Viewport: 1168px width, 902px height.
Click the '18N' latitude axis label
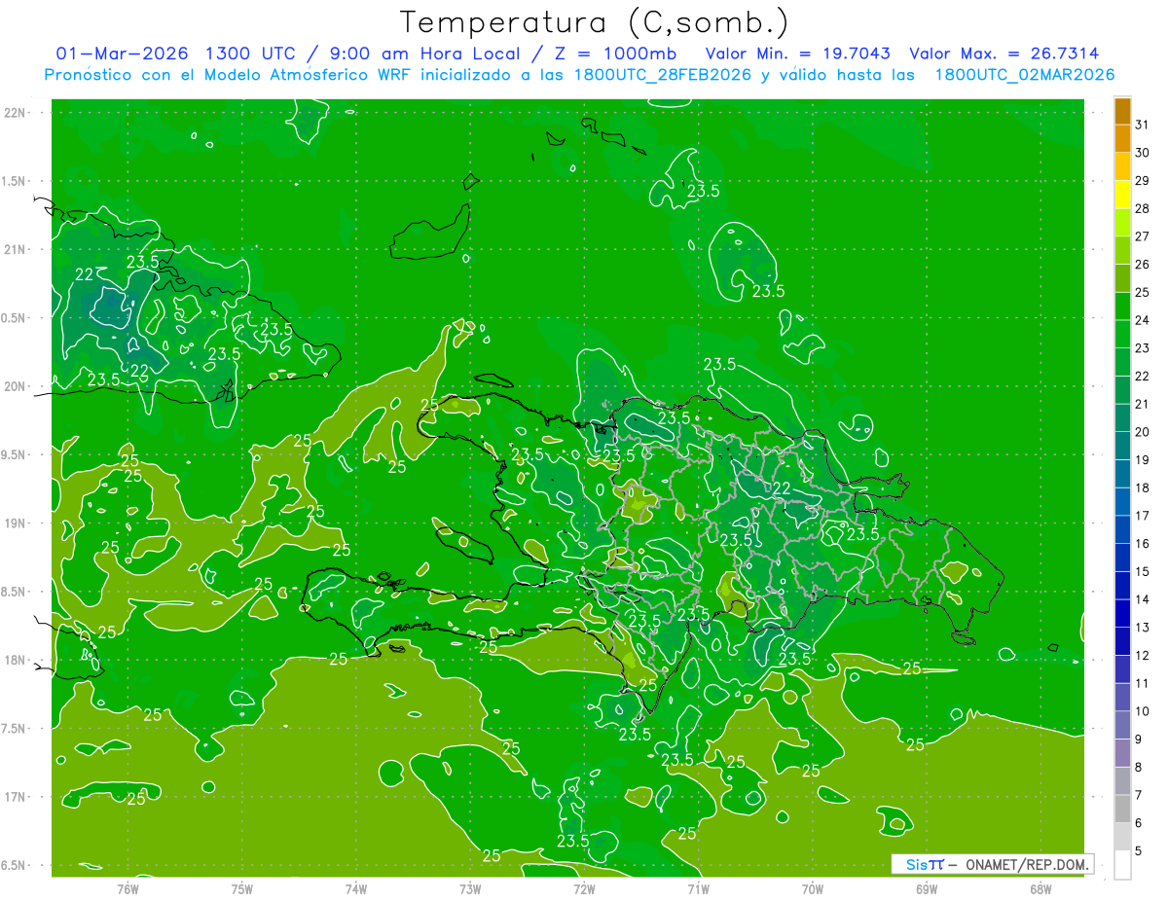tap(16, 661)
